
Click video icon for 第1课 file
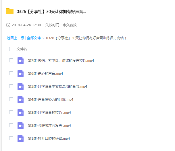[20, 139]
